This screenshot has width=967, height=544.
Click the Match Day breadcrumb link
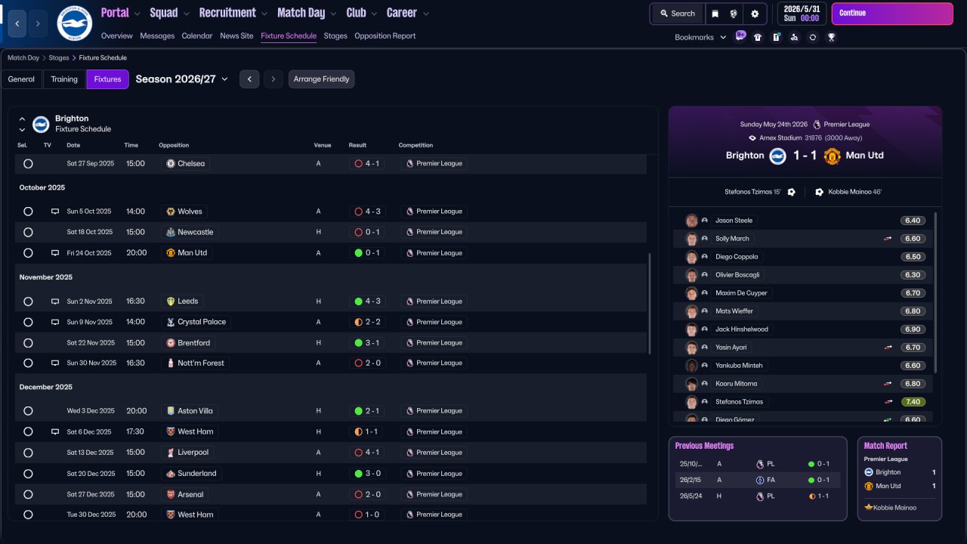pyautogui.click(x=23, y=57)
